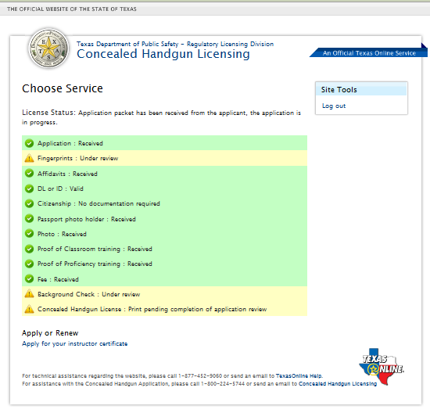This screenshot has width=430, height=413.
Task: Open the TexasOnline Help email link
Action: pos(299,375)
